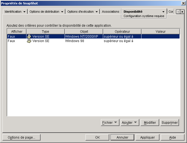Click the Type column header

(46, 32)
